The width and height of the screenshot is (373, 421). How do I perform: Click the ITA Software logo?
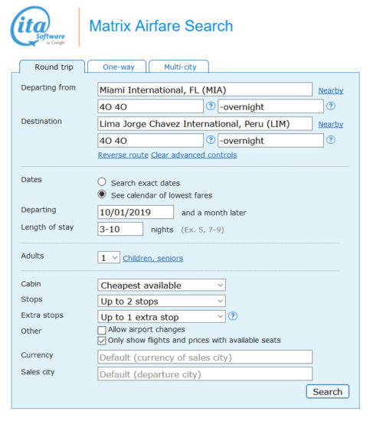(x=38, y=26)
